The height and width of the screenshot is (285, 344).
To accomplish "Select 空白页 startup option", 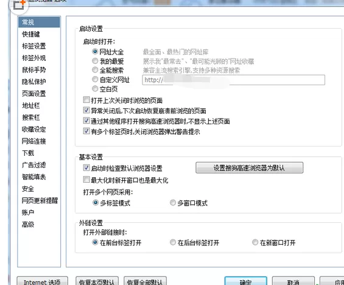I will [x=95, y=89].
